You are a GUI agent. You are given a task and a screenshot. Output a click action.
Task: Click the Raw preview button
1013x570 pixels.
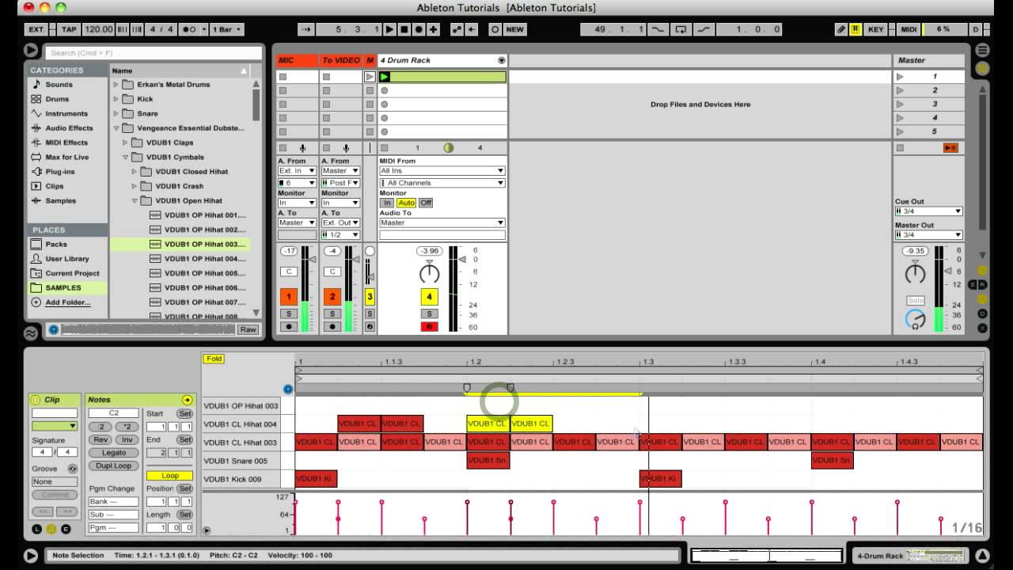coord(249,329)
